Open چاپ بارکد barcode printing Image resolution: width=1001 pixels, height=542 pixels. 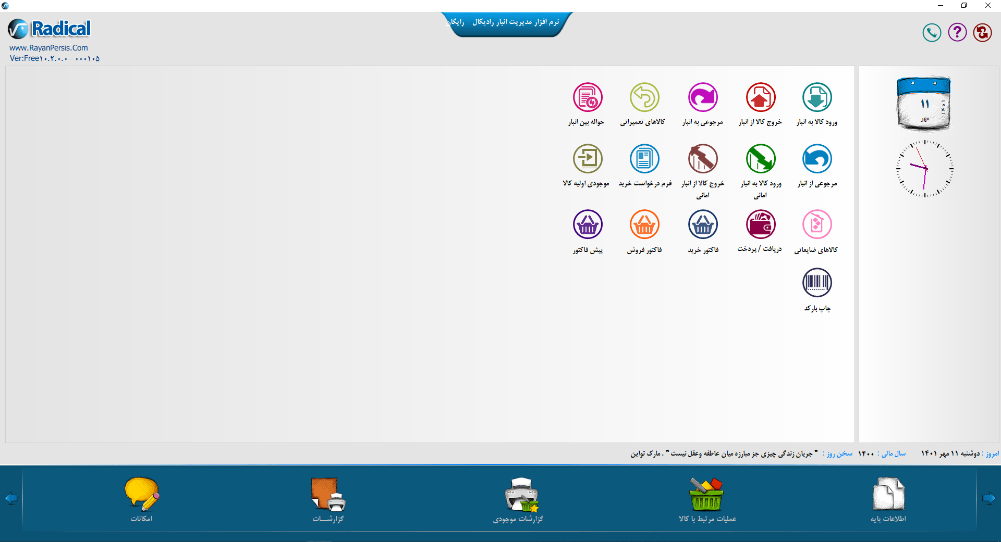point(817,283)
